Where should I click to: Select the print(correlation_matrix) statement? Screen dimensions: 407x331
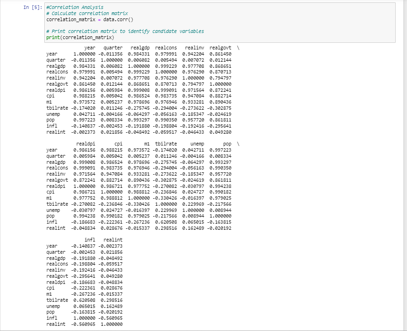80,38
